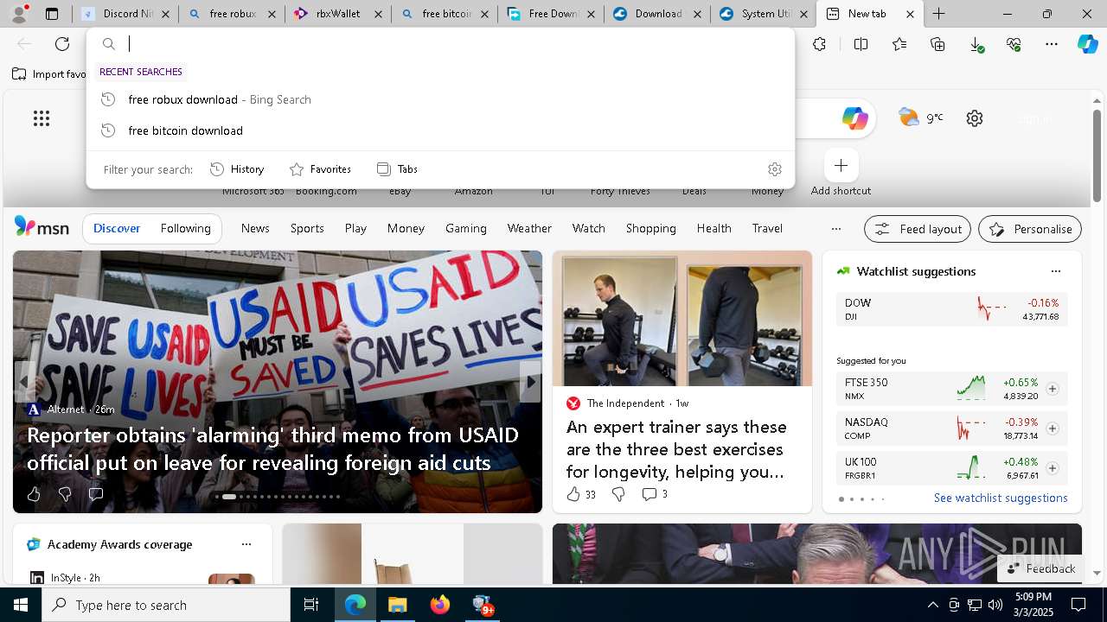The image size is (1107, 622).
Task: Click the Feed layout button
Action: 918,229
